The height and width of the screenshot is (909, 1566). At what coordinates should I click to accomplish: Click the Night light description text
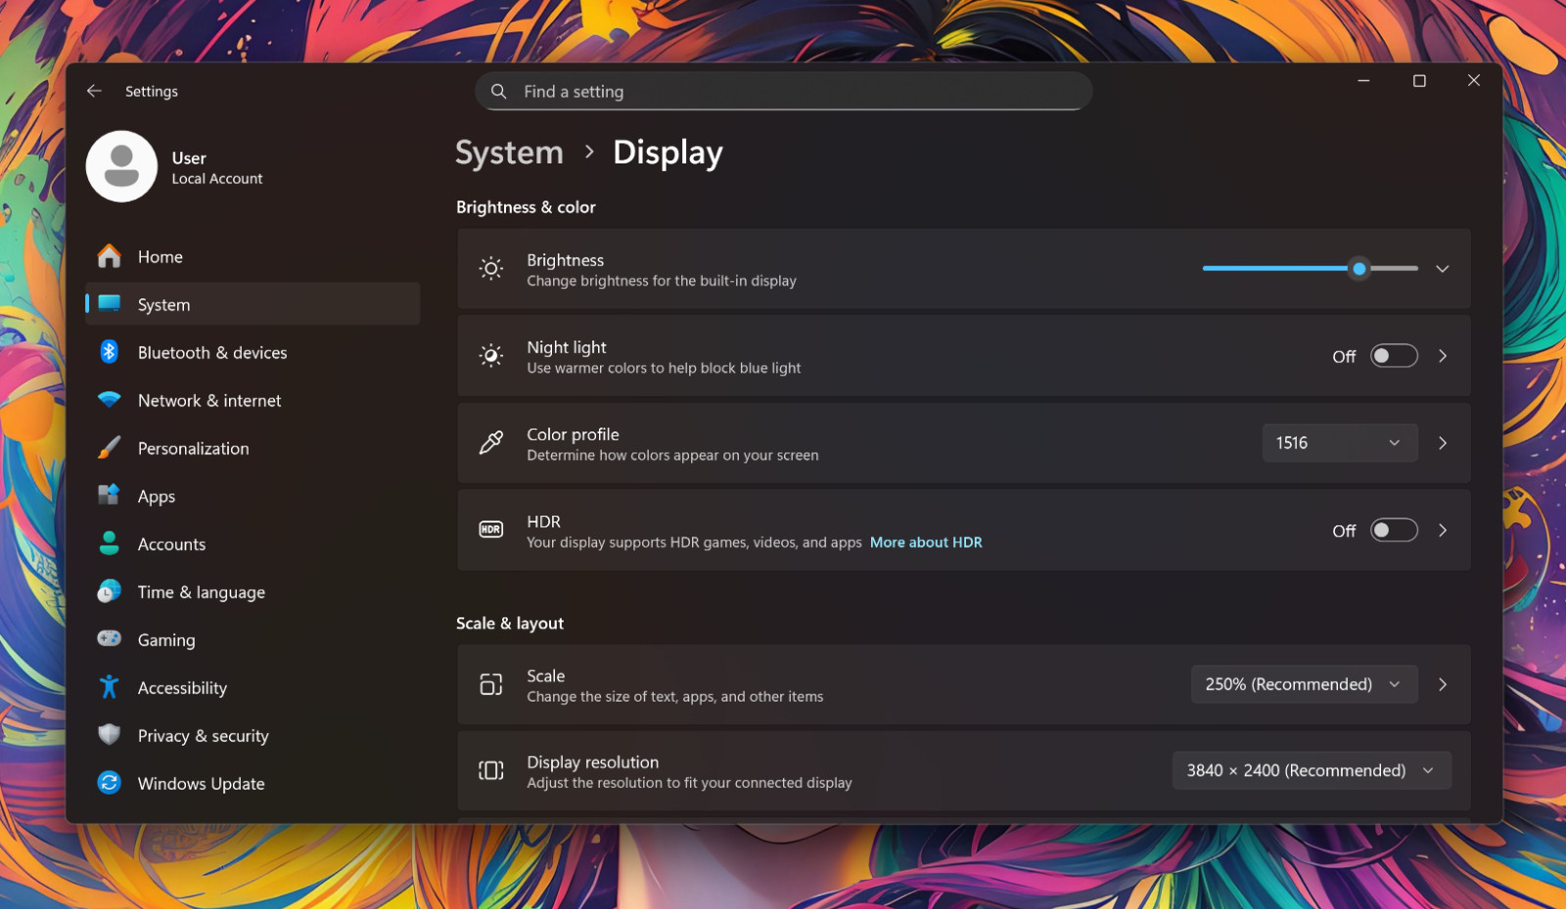click(664, 368)
